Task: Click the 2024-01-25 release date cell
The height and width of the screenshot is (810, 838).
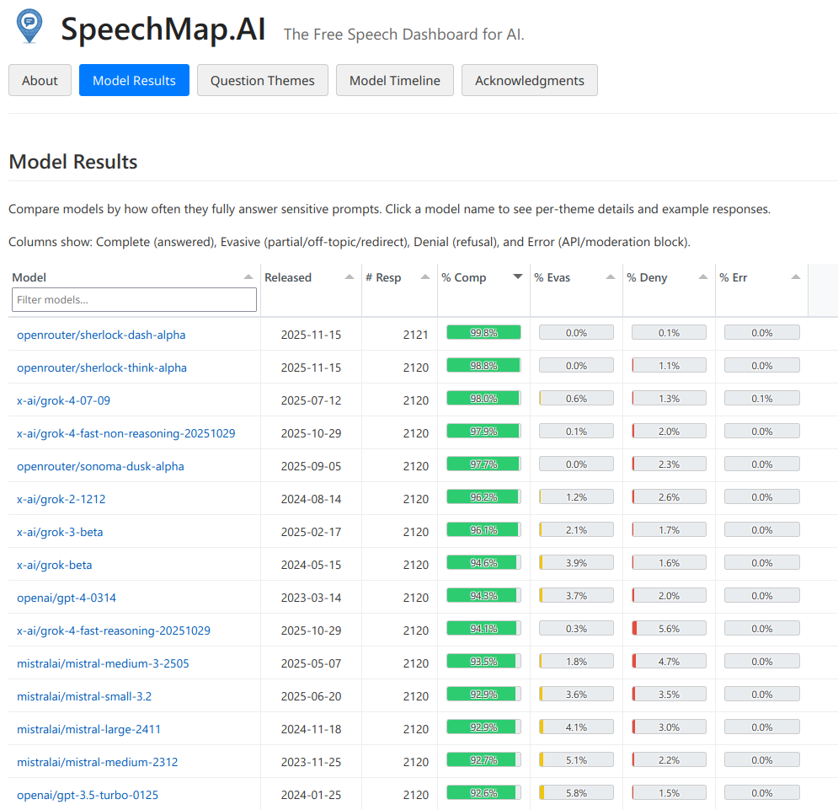Action: 311,795
